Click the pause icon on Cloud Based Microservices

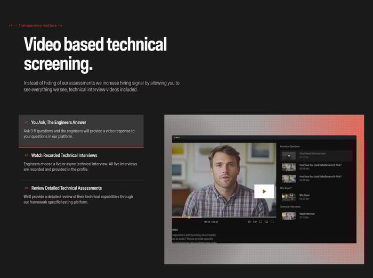289,155
